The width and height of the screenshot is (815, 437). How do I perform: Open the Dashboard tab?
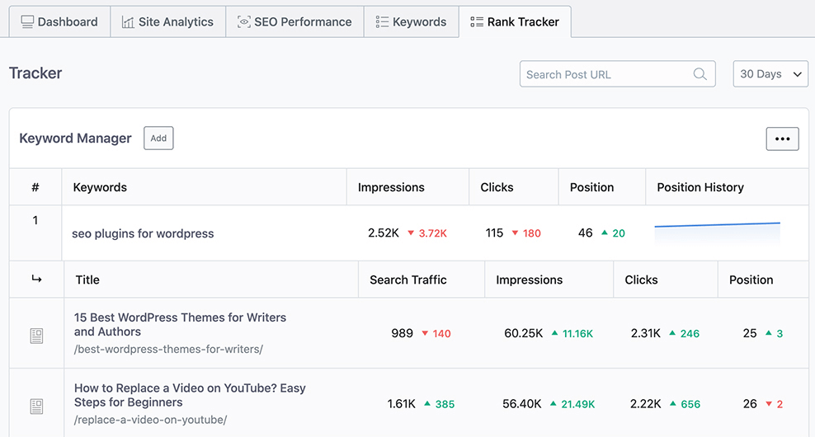[59, 21]
